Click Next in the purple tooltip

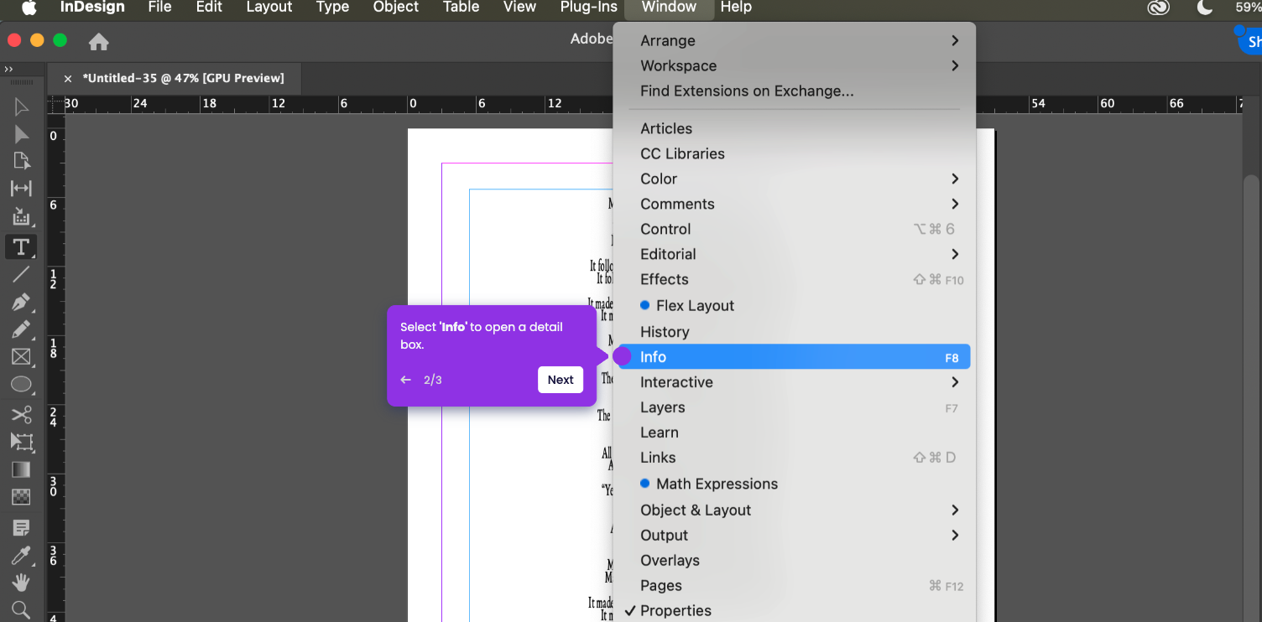561,380
